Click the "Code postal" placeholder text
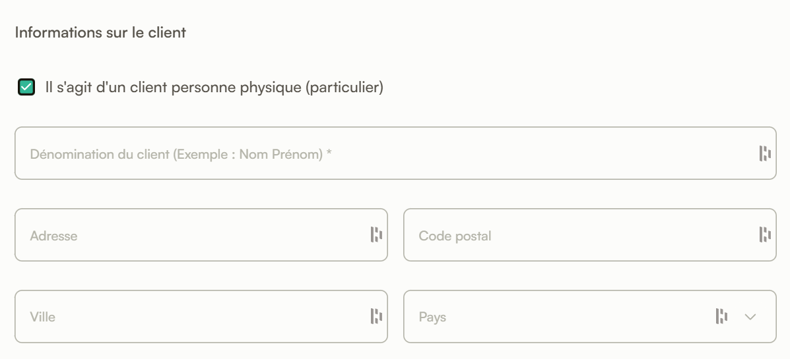The image size is (790, 359). pos(455,236)
